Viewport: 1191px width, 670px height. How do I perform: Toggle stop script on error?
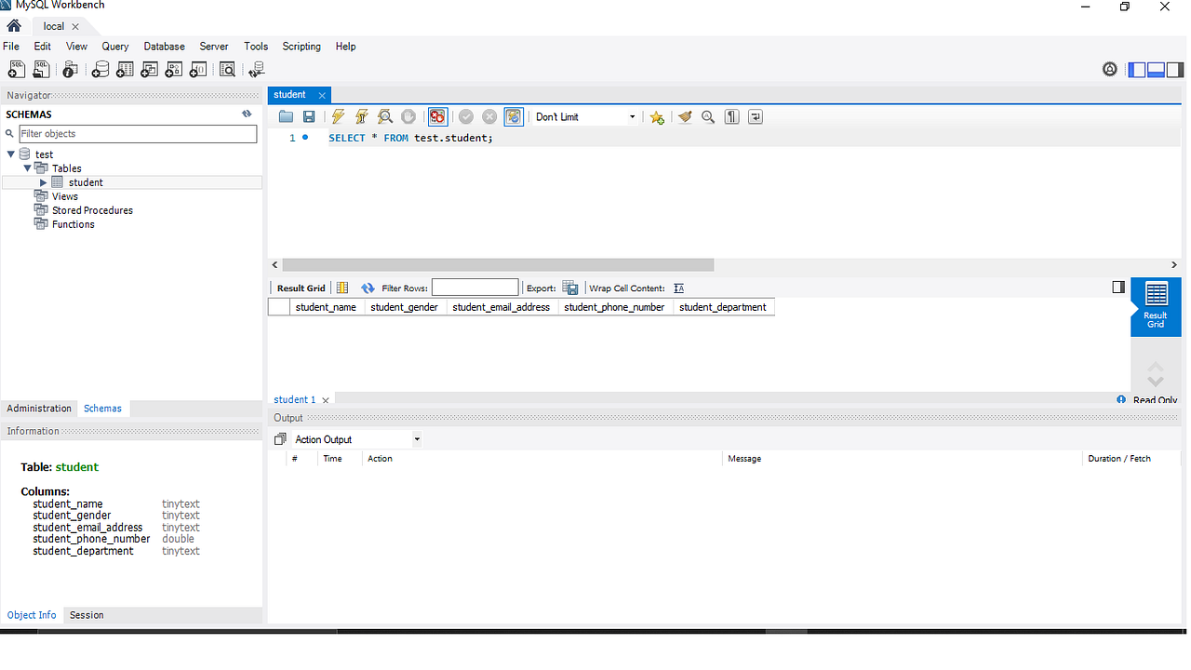point(437,116)
